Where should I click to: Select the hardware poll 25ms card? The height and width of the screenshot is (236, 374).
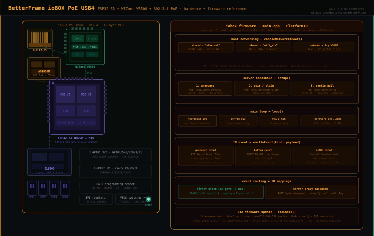[x=328, y=121]
